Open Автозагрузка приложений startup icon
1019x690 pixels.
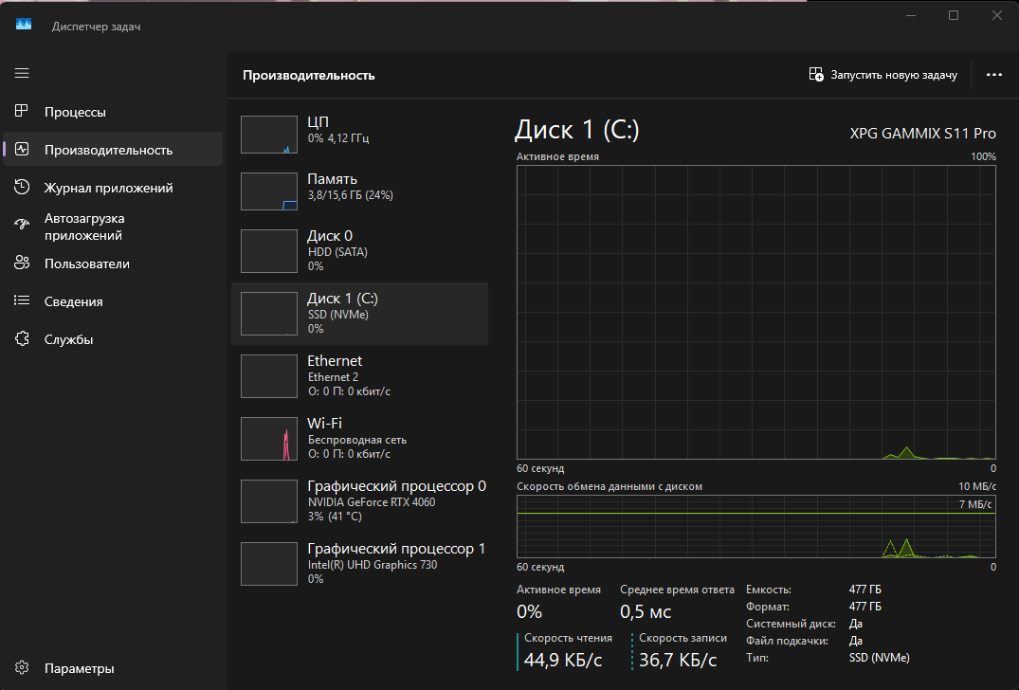coord(23,226)
